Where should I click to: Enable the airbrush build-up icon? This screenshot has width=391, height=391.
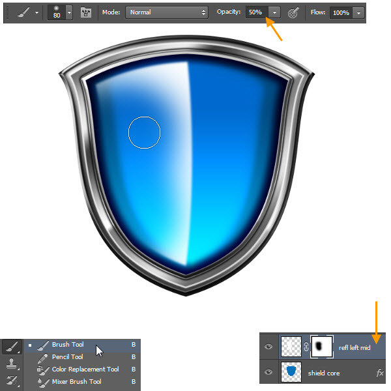[294, 12]
